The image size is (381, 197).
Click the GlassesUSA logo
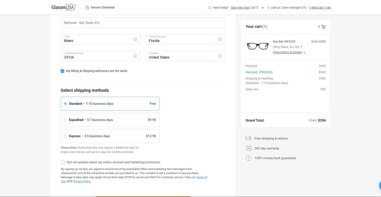click(63, 7)
